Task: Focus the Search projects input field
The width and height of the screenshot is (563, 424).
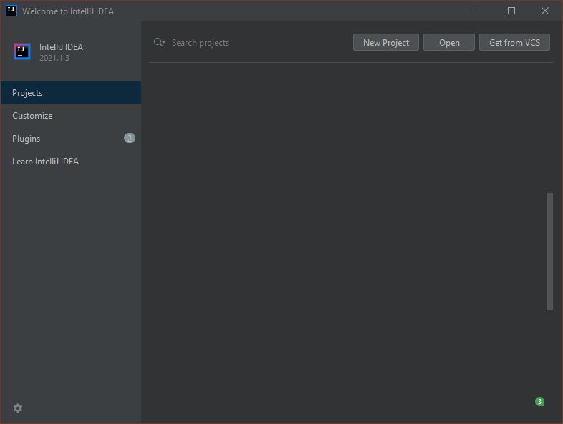Action: coord(259,43)
